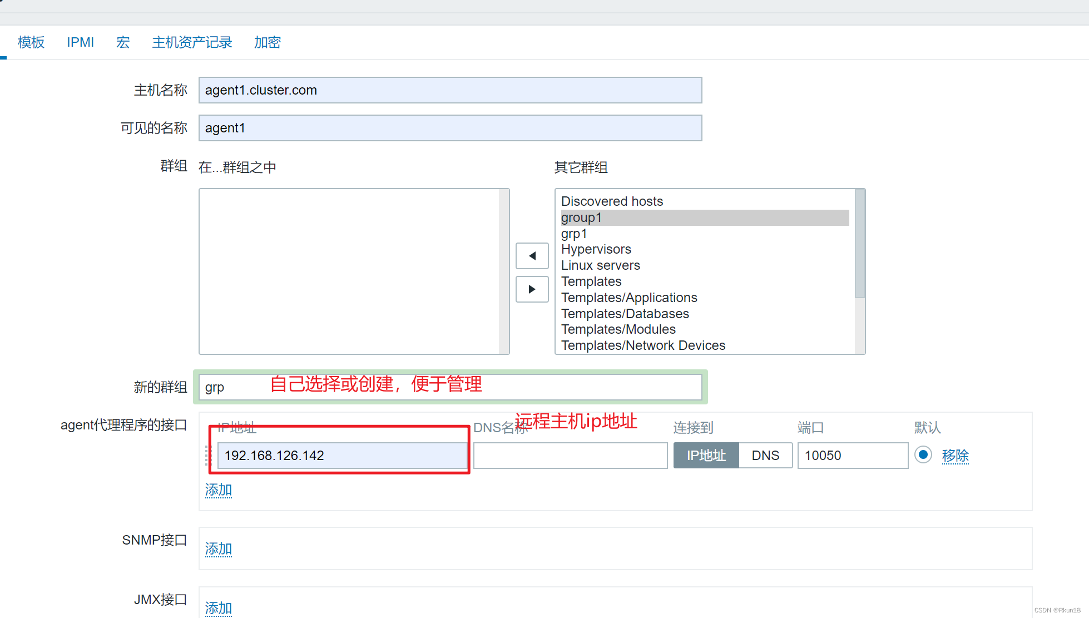Open the IPMI tab

click(80, 42)
